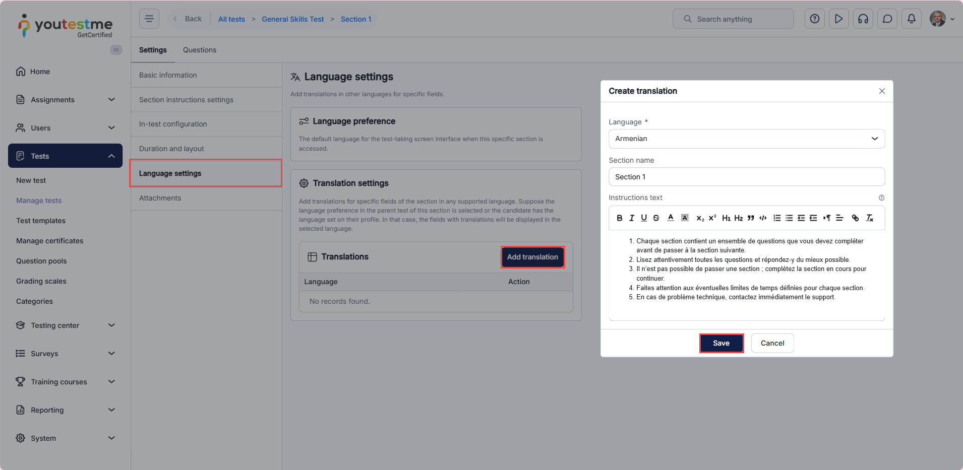Open the Language dropdown showing Armenian
Image resolution: width=963 pixels, height=470 pixels.
coord(746,139)
